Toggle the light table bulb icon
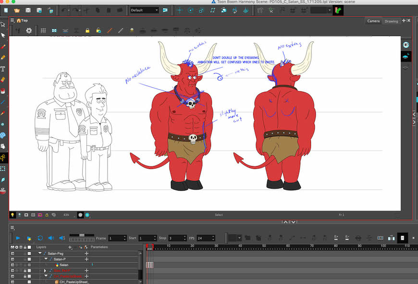 [x=12, y=215]
